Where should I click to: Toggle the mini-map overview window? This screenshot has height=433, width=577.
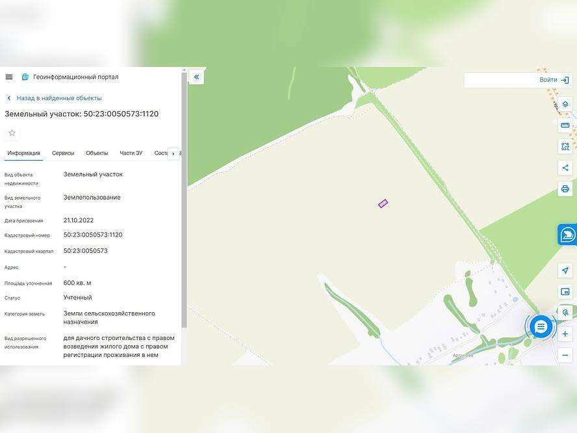pyautogui.click(x=565, y=292)
